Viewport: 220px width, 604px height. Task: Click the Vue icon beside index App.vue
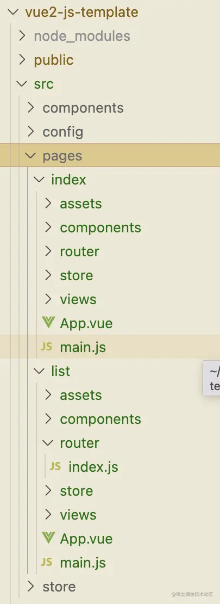[48, 323]
